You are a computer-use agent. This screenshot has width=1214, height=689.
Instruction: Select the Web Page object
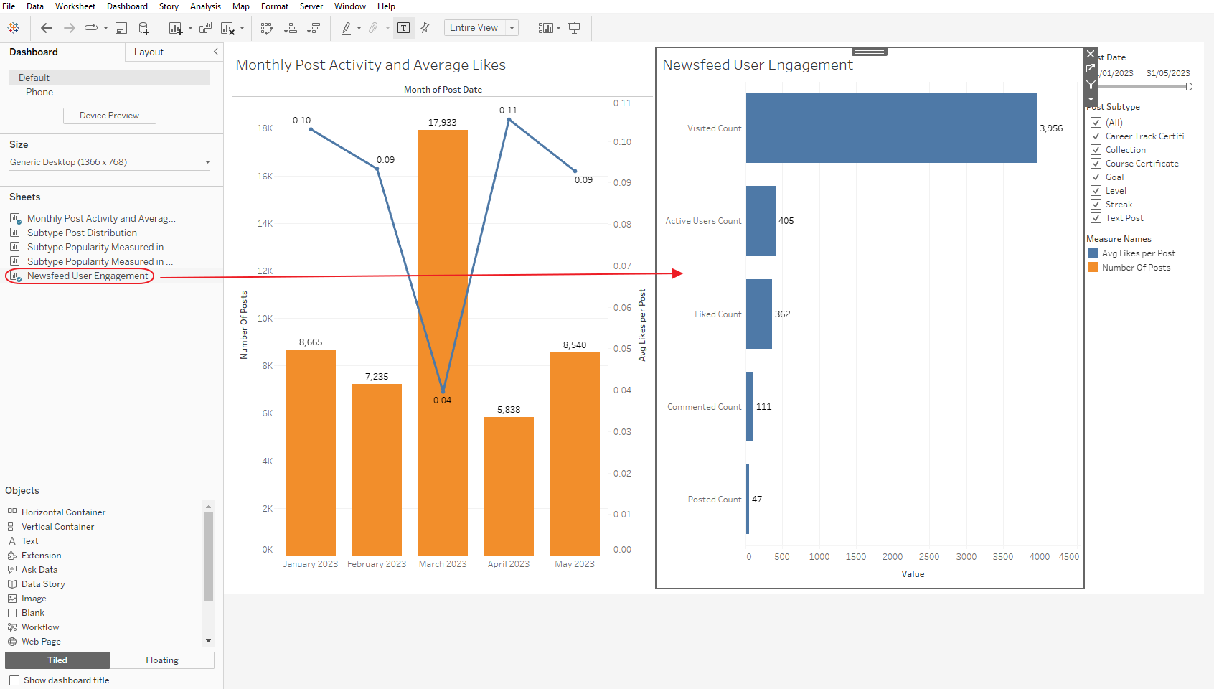[x=41, y=641]
